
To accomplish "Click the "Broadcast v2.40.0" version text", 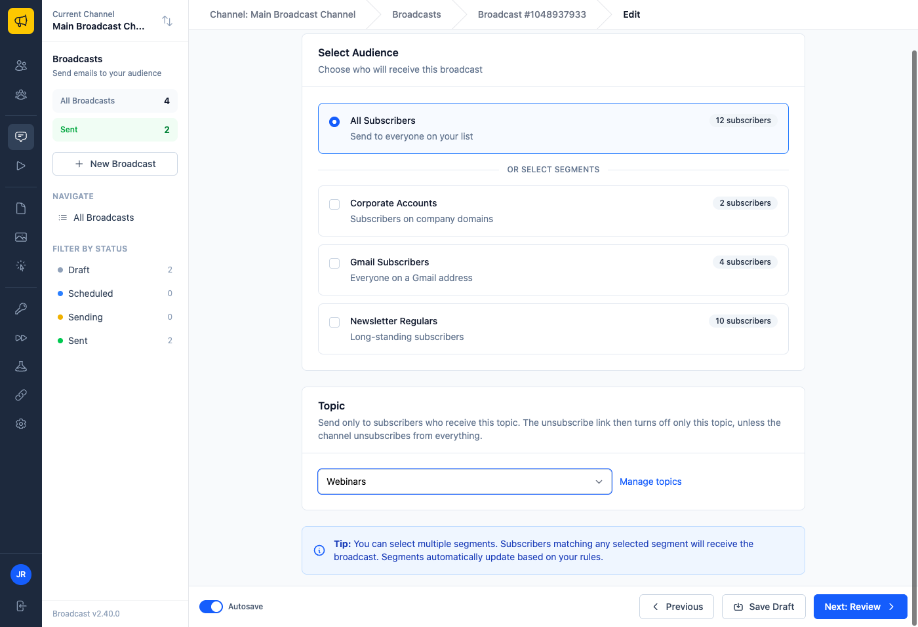I will tap(86, 614).
